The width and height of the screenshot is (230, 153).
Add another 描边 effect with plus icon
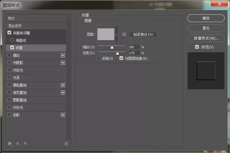[63, 55]
